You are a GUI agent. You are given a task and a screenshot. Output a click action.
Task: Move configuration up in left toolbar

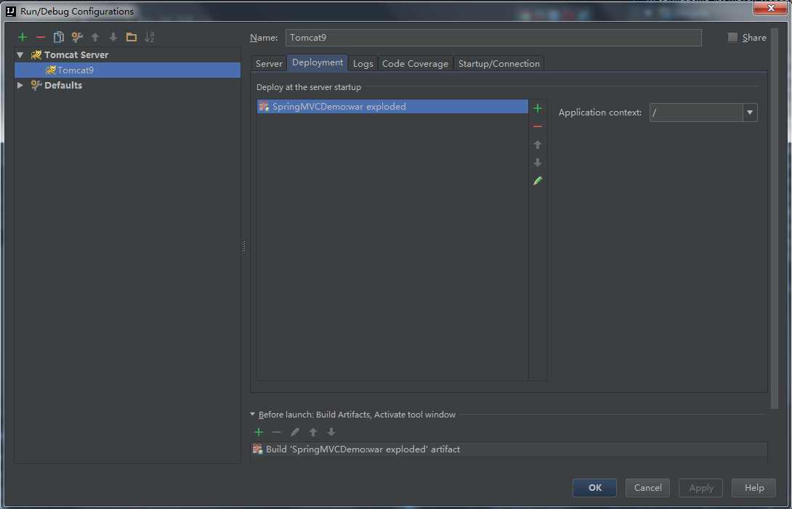(x=95, y=37)
